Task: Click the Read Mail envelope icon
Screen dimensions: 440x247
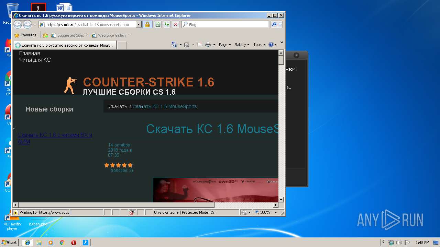Action: coord(199,45)
